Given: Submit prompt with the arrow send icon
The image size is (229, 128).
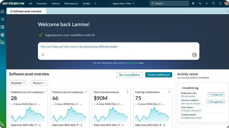Looking at the screenshot, I should pyautogui.click(x=194, y=55).
